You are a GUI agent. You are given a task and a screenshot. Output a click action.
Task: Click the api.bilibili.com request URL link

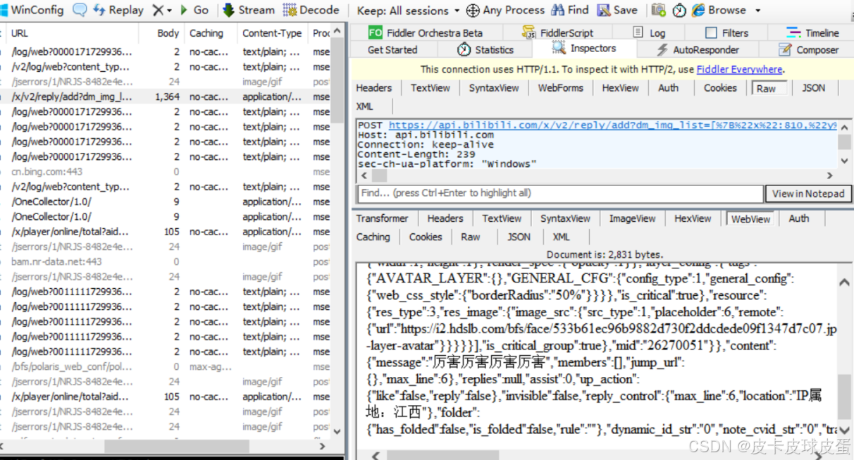tap(613, 125)
